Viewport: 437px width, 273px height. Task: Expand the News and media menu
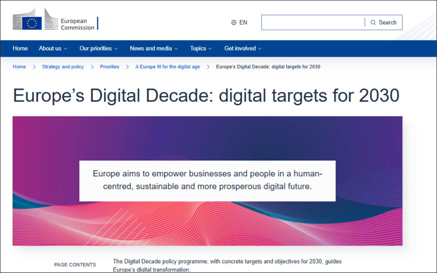click(x=153, y=49)
